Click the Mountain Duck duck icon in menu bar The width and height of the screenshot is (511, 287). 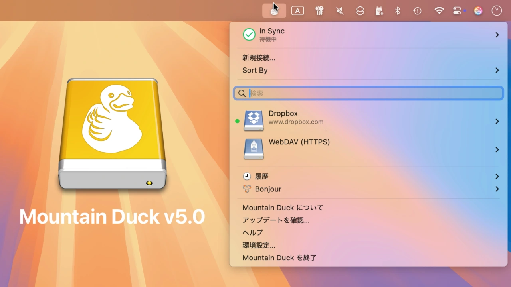click(x=274, y=10)
